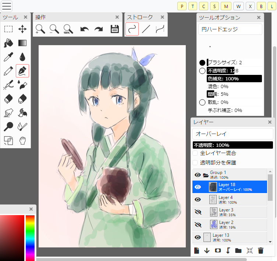Select the airbrush tool

coord(8,85)
